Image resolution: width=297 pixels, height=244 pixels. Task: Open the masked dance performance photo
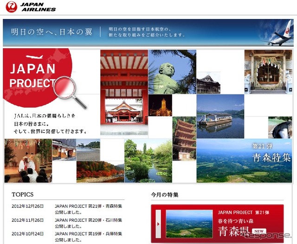click(x=28, y=161)
